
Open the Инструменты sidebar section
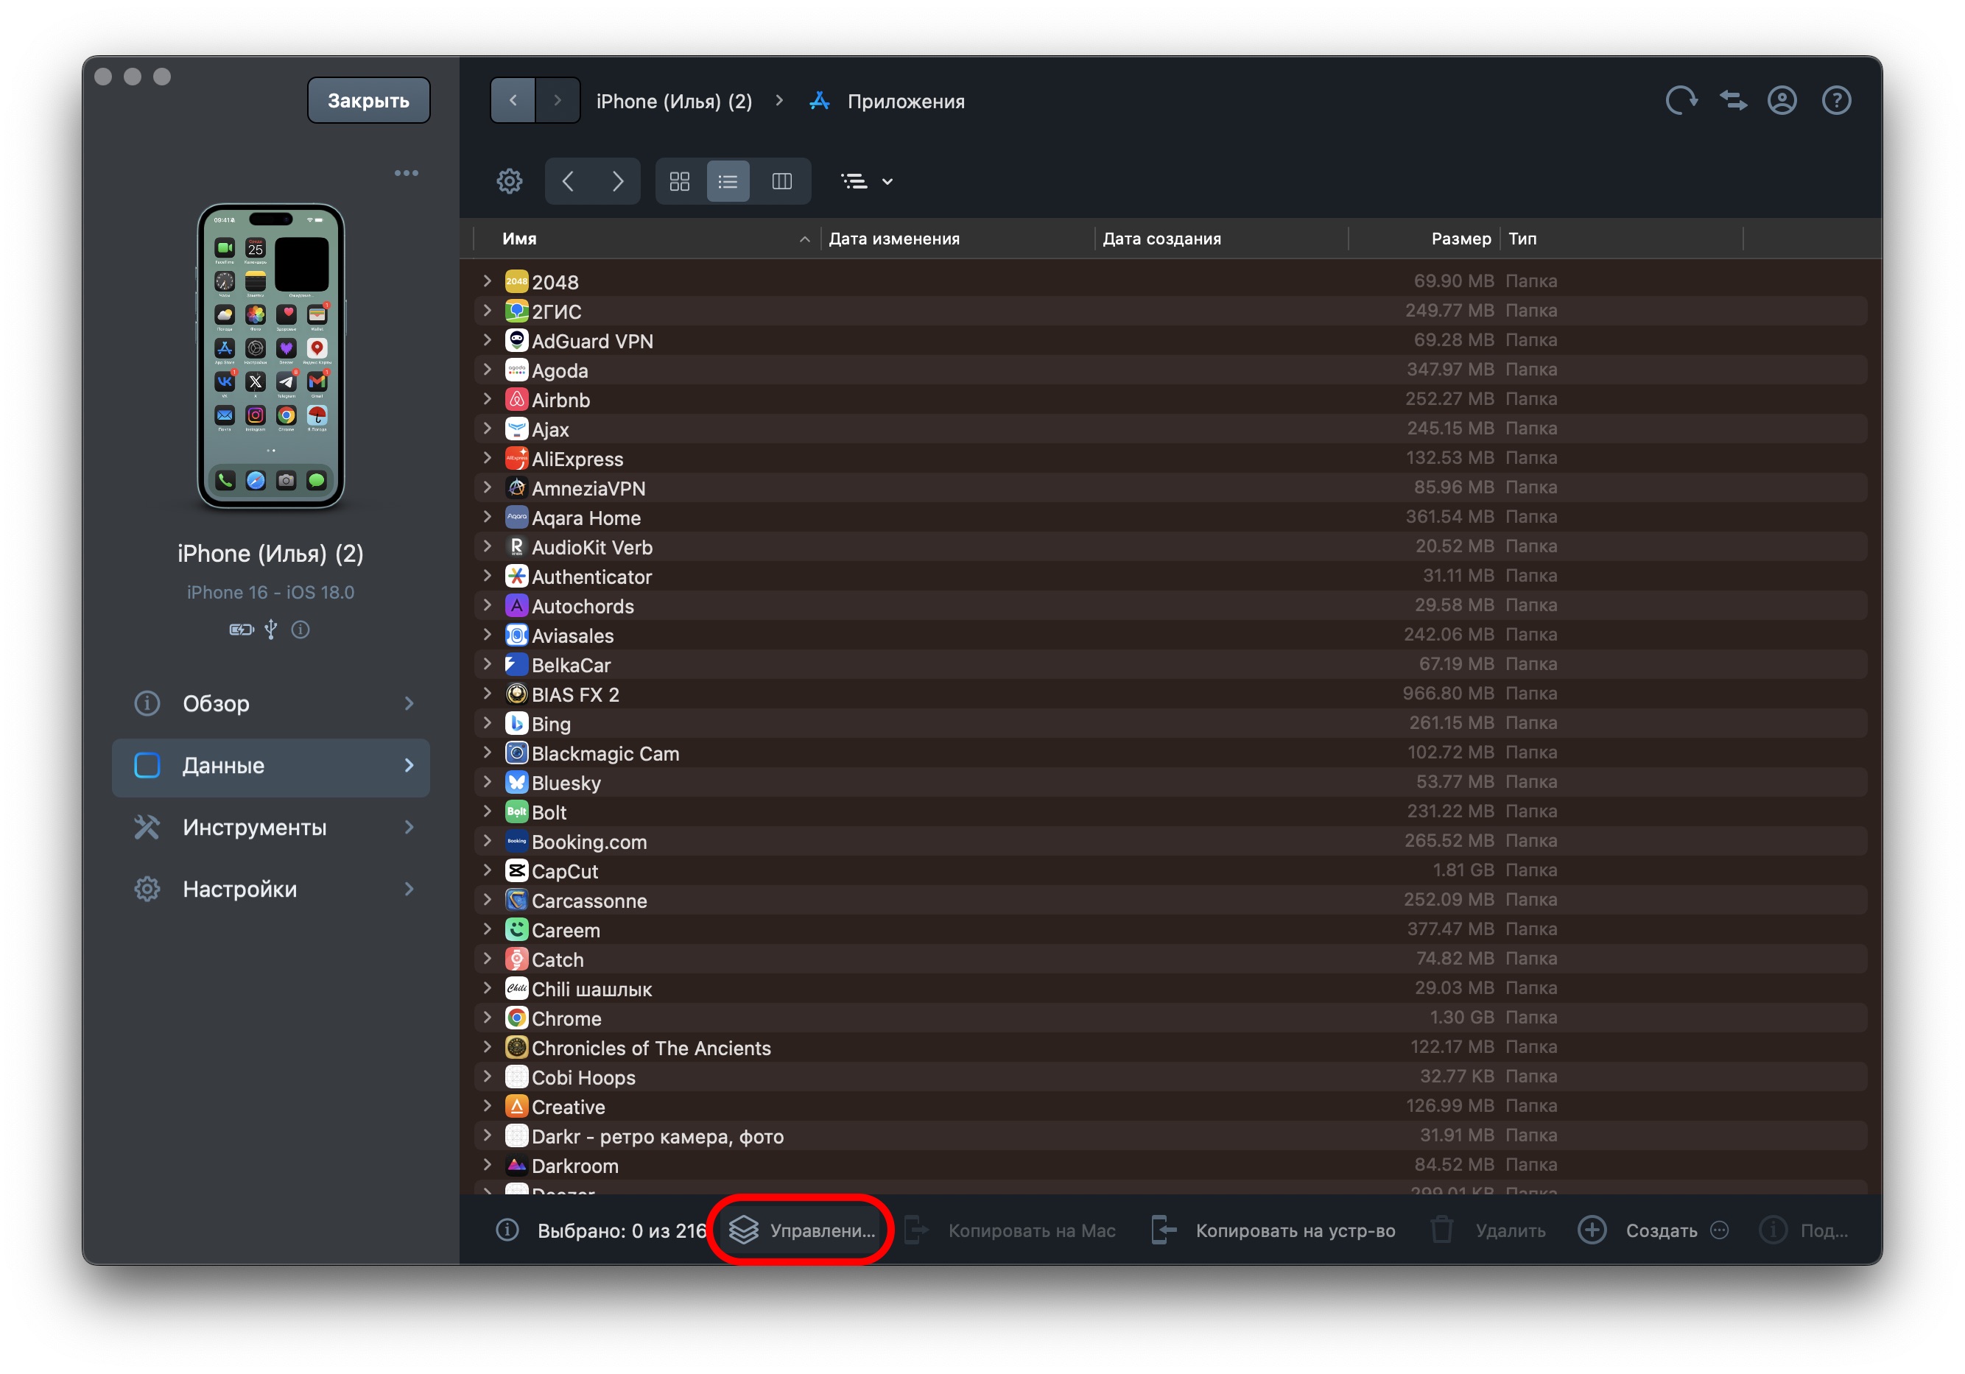tap(271, 828)
